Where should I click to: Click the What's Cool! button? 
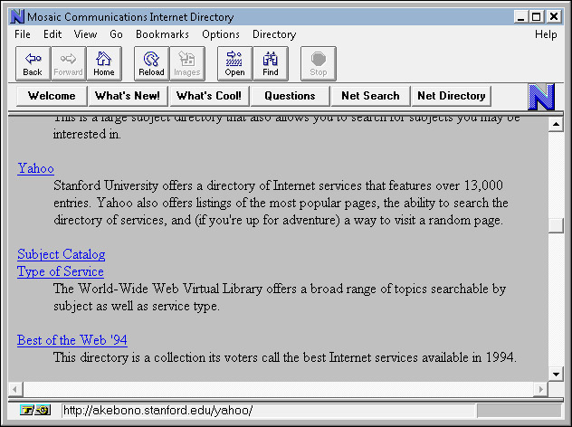pyautogui.click(x=209, y=96)
